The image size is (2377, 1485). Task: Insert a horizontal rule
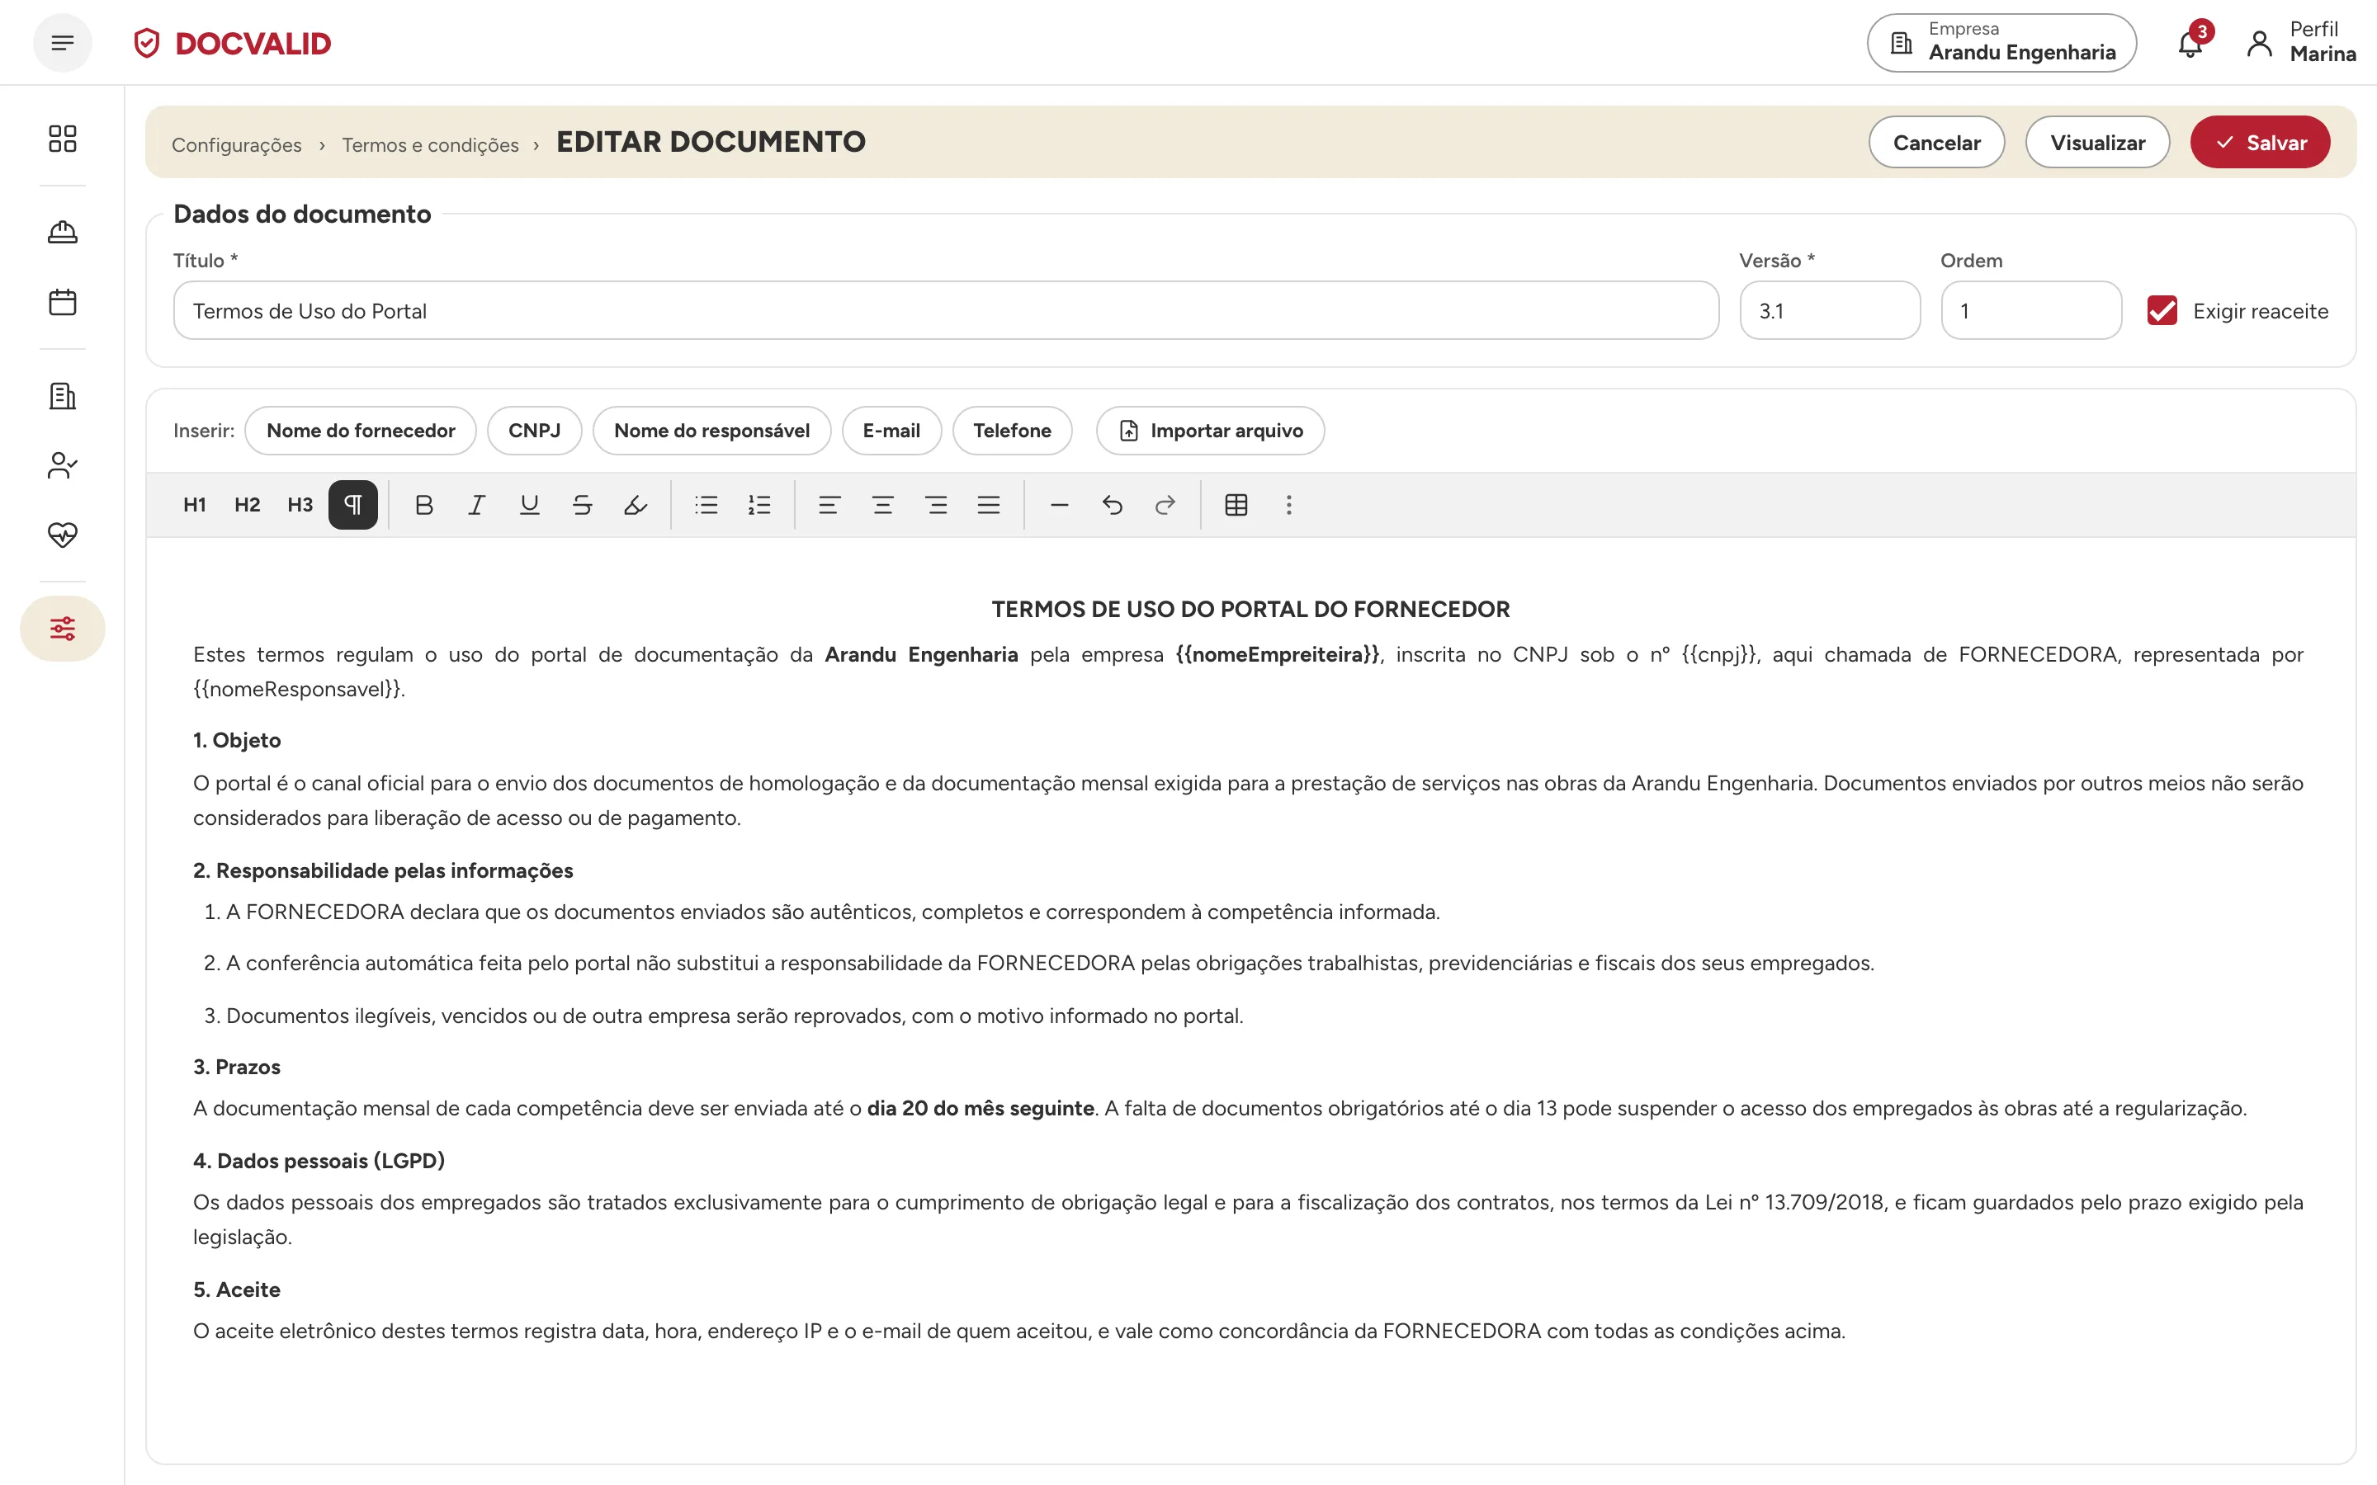coord(1059,505)
